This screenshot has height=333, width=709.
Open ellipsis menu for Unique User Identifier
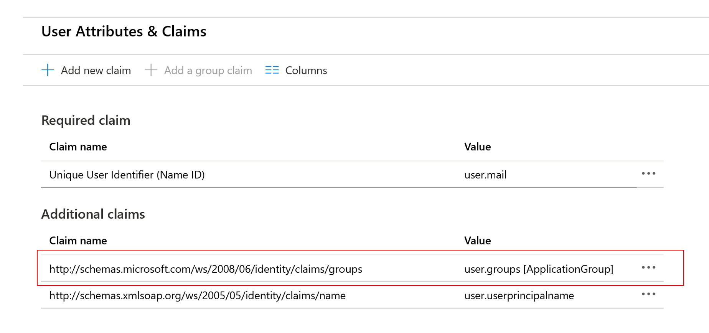coord(648,173)
